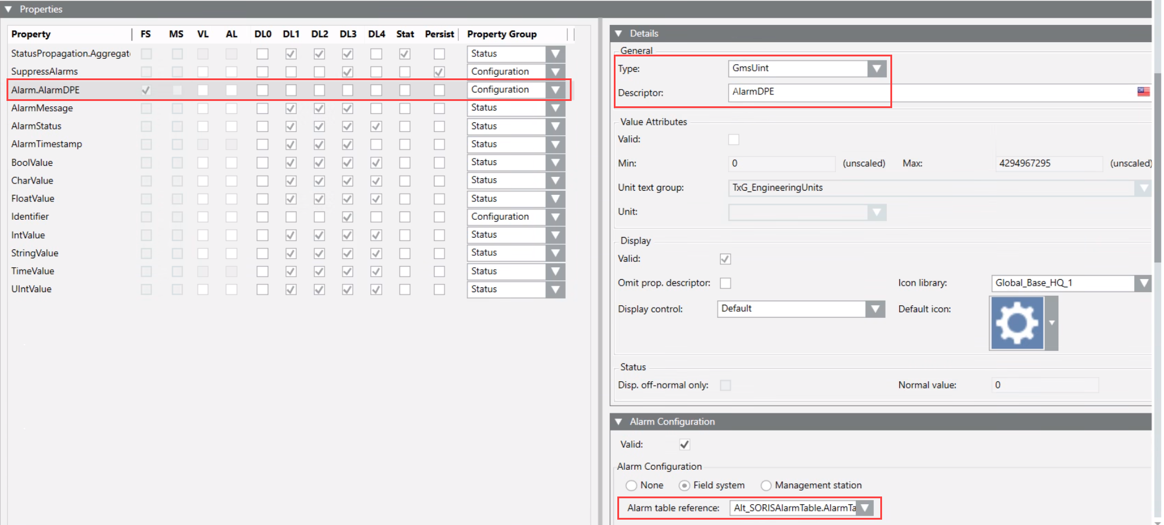Select the Management station radio button
The width and height of the screenshot is (1164, 525).
pos(766,486)
